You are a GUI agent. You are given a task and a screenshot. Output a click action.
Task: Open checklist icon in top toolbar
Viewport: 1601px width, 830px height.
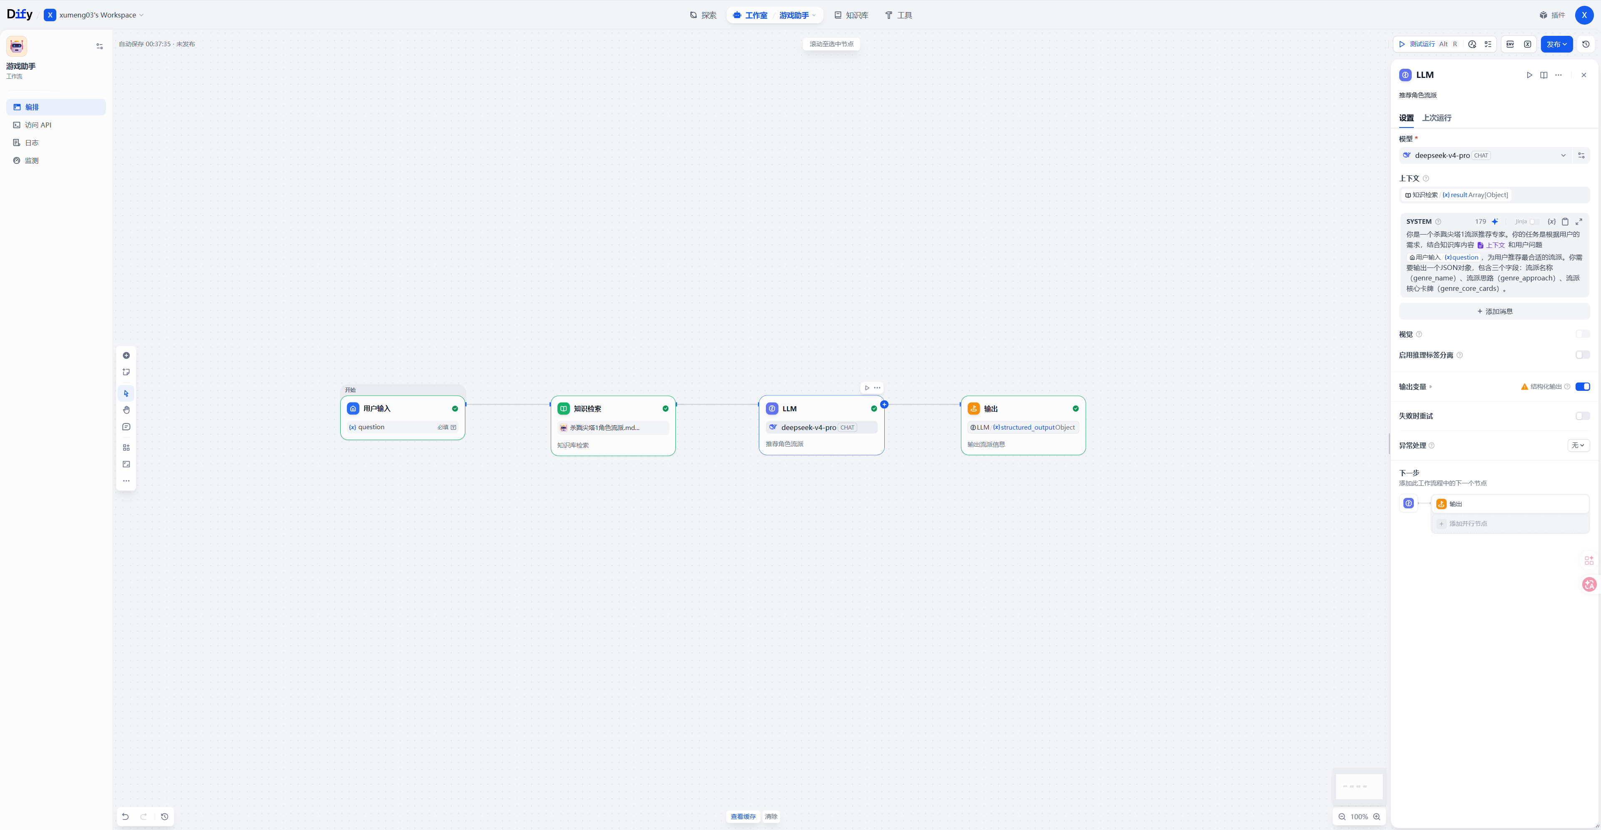click(x=1488, y=44)
